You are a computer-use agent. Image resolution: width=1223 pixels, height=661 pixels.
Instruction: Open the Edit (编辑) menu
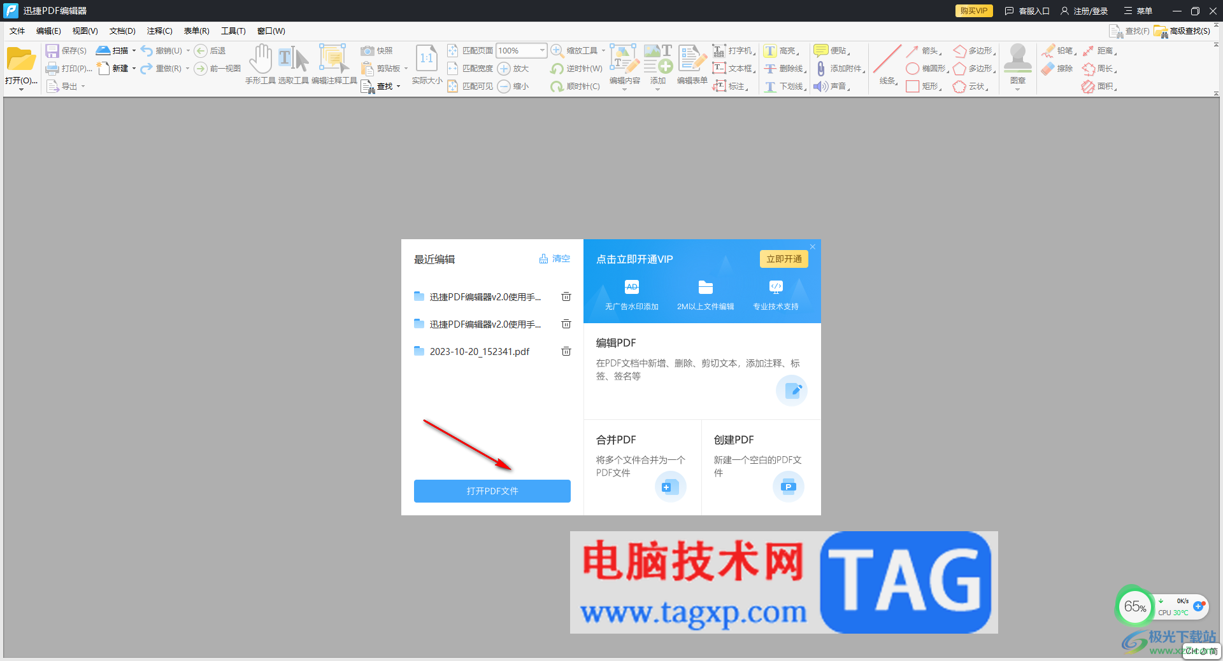48,31
